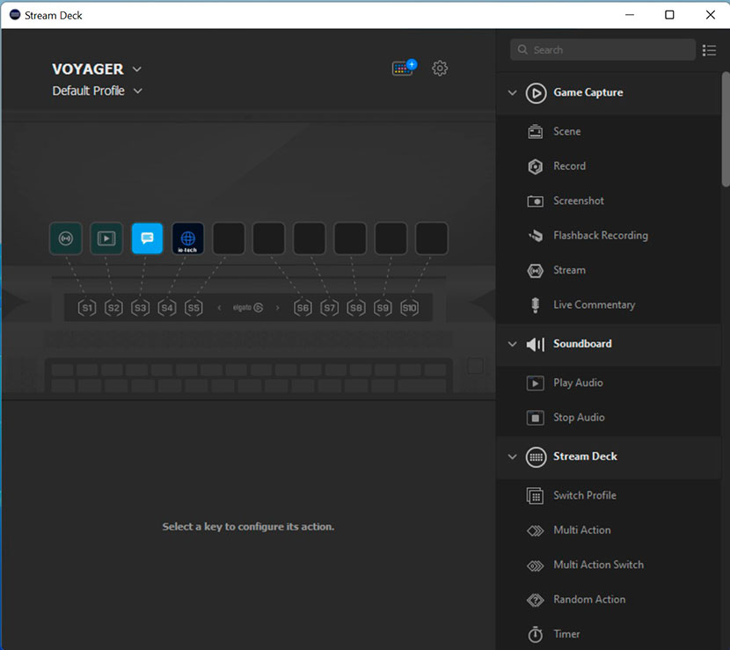
Task: Open the Stream Deck store icon
Action: pos(404,68)
